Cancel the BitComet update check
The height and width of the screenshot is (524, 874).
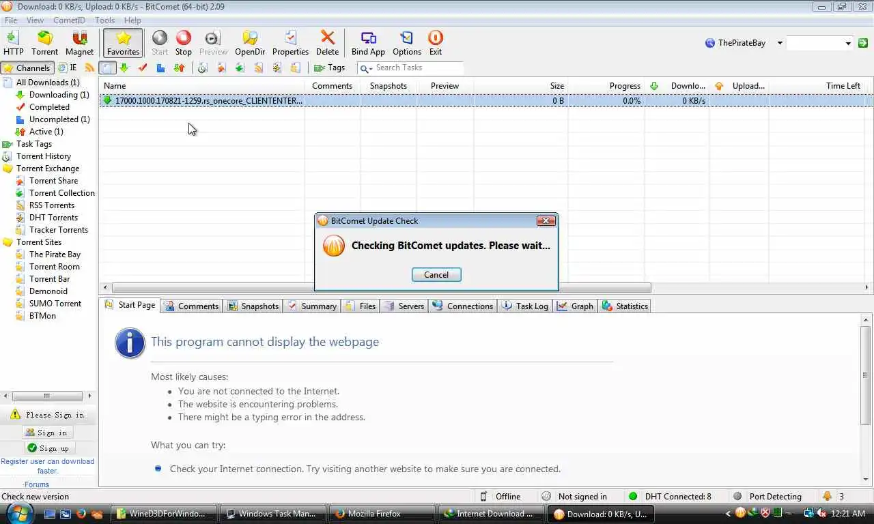pos(436,274)
